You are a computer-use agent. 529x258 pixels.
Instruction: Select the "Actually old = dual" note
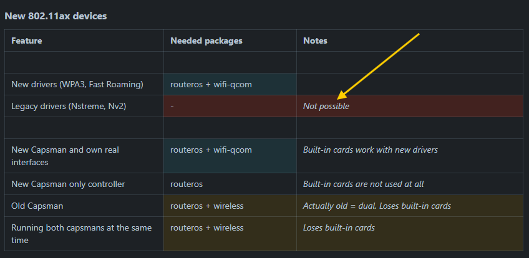pos(377,206)
